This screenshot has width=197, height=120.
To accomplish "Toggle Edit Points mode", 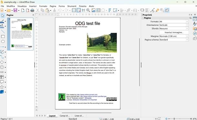I will pyautogui.click(x=152, y=10).
